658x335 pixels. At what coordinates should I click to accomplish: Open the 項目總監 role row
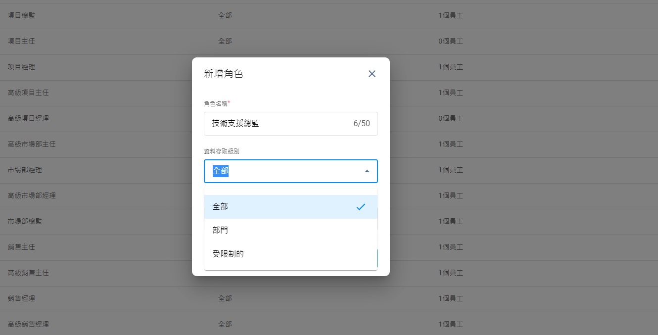21,15
